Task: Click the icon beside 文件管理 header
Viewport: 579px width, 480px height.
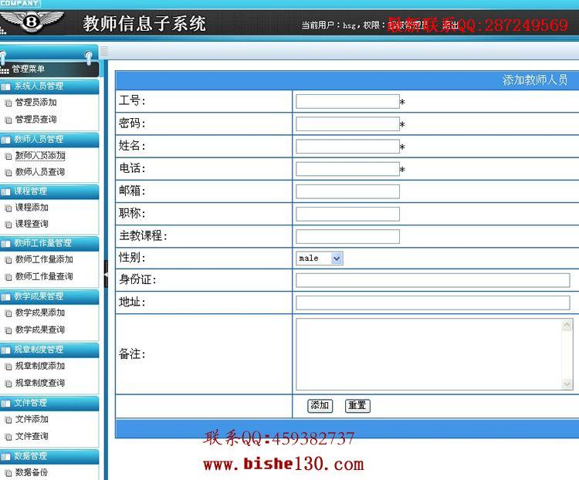Action: 5,404
